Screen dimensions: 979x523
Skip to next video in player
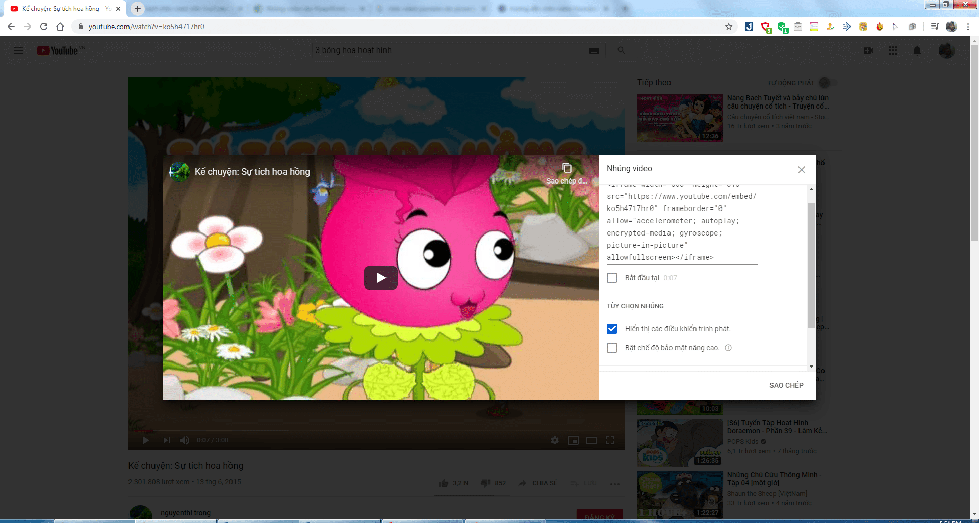pyautogui.click(x=166, y=440)
